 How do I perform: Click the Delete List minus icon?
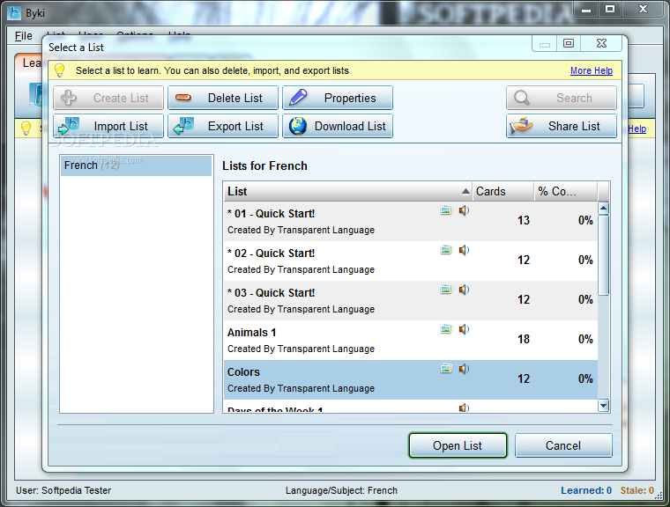[183, 98]
